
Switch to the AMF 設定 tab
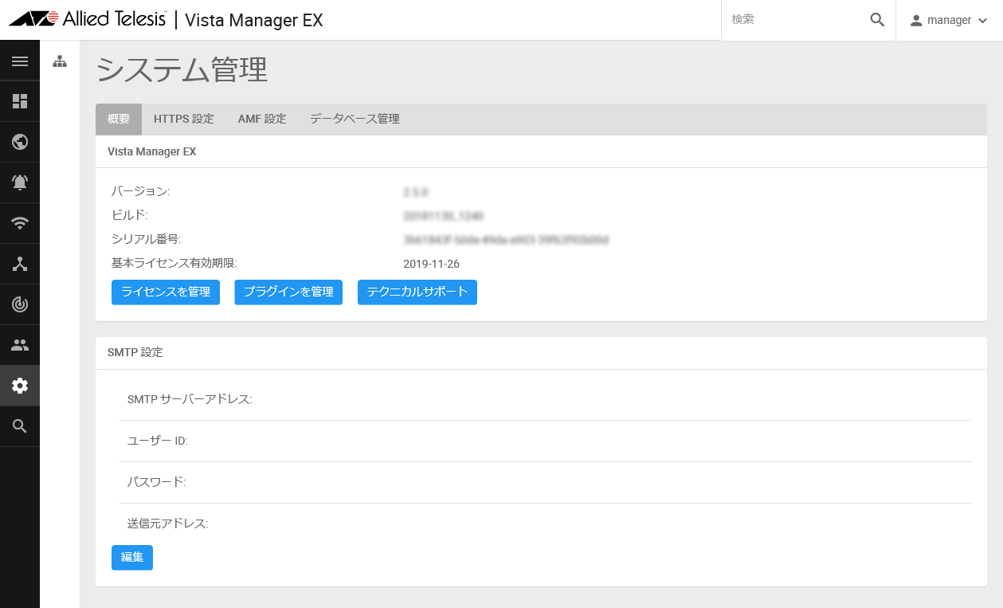pyautogui.click(x=262, y=120)
